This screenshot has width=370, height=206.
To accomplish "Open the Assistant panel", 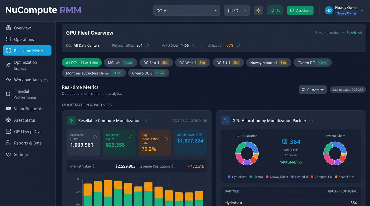I will [x=300, y=10].
